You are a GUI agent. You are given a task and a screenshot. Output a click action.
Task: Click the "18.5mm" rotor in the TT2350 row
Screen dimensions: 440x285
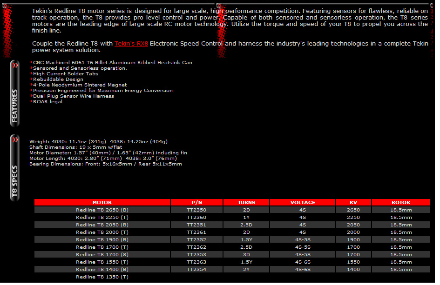click(x=401, y=210)
